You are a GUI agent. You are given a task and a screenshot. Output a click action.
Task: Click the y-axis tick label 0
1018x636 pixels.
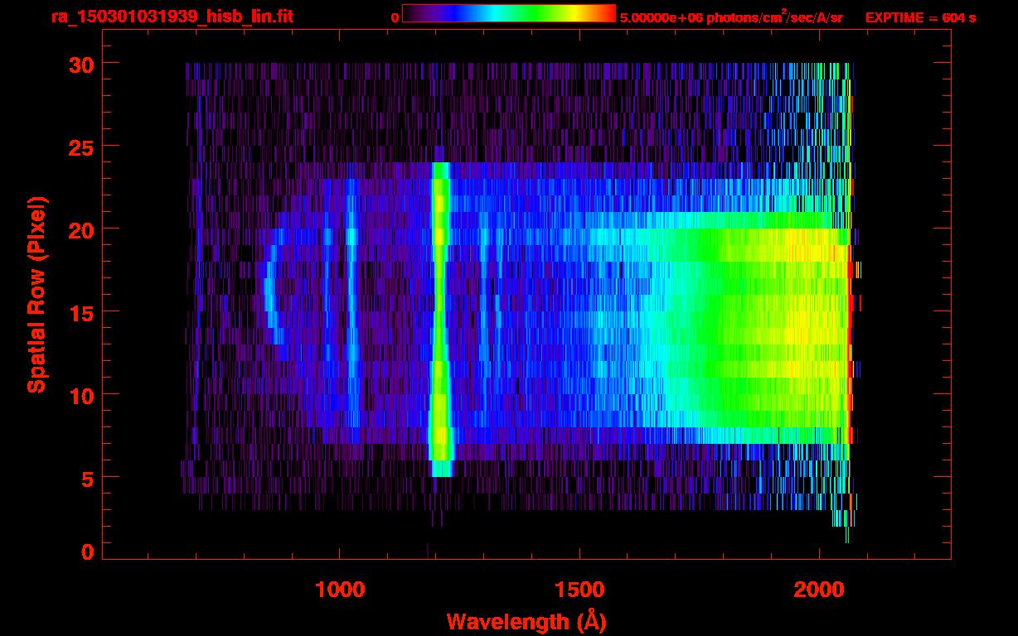coord(86,552)
